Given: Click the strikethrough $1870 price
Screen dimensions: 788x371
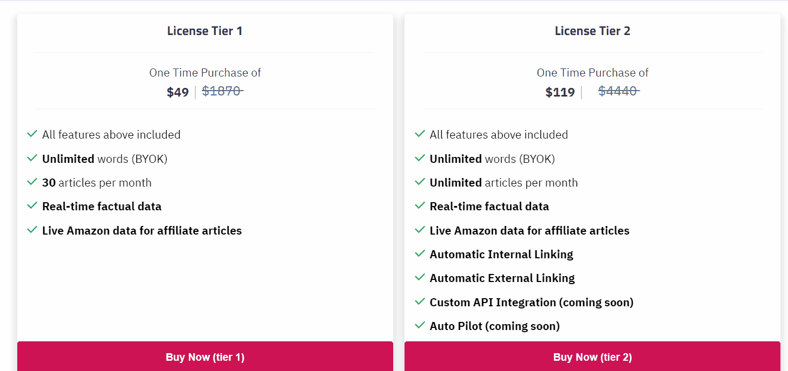Looking at the screenshot, I should 222,91.
